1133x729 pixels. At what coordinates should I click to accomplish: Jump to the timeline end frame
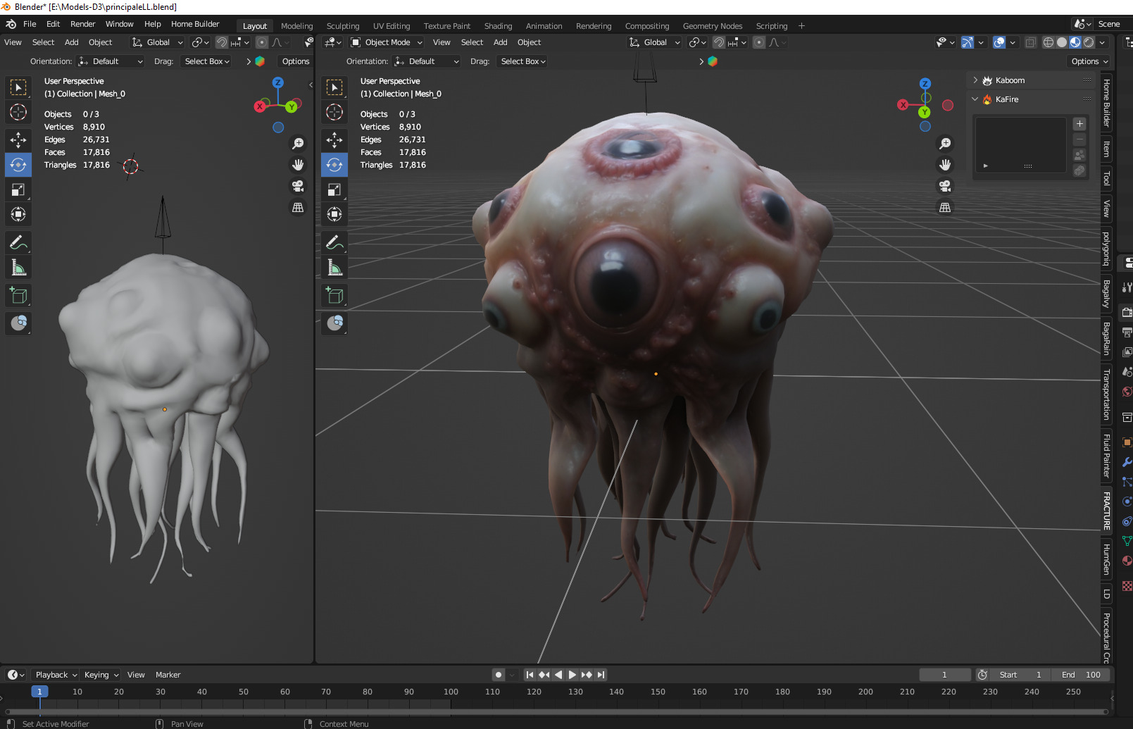pos(601,675)
